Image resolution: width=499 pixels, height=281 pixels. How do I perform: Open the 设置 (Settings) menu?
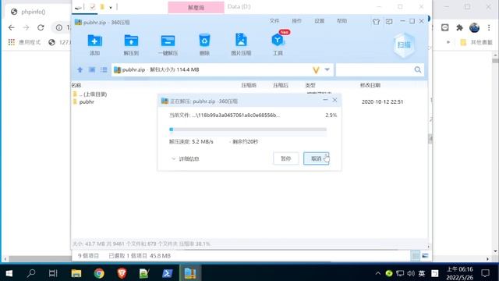pos(319,21)
